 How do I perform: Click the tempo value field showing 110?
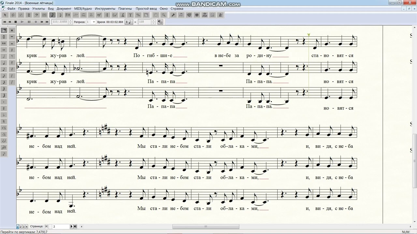(144, 22)
